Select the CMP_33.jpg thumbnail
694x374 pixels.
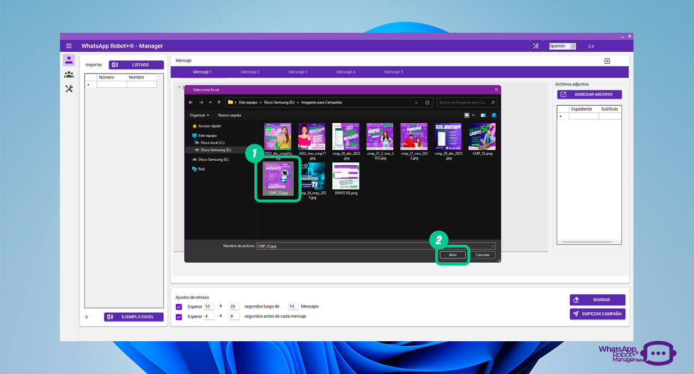pos(278,176)
